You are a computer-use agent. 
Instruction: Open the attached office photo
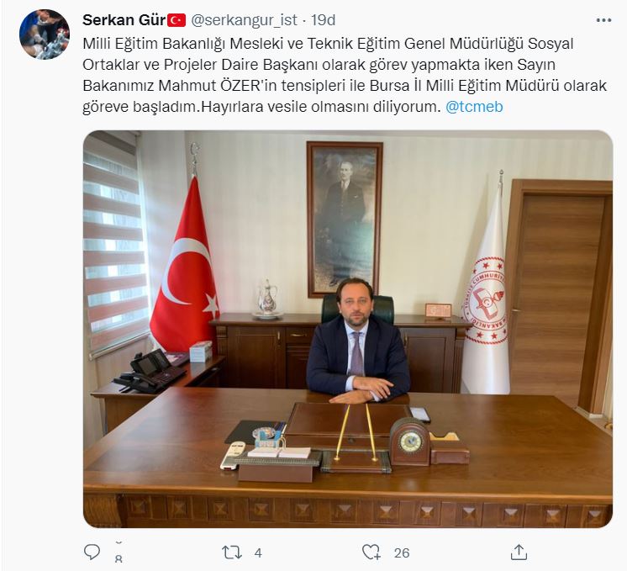347,329
